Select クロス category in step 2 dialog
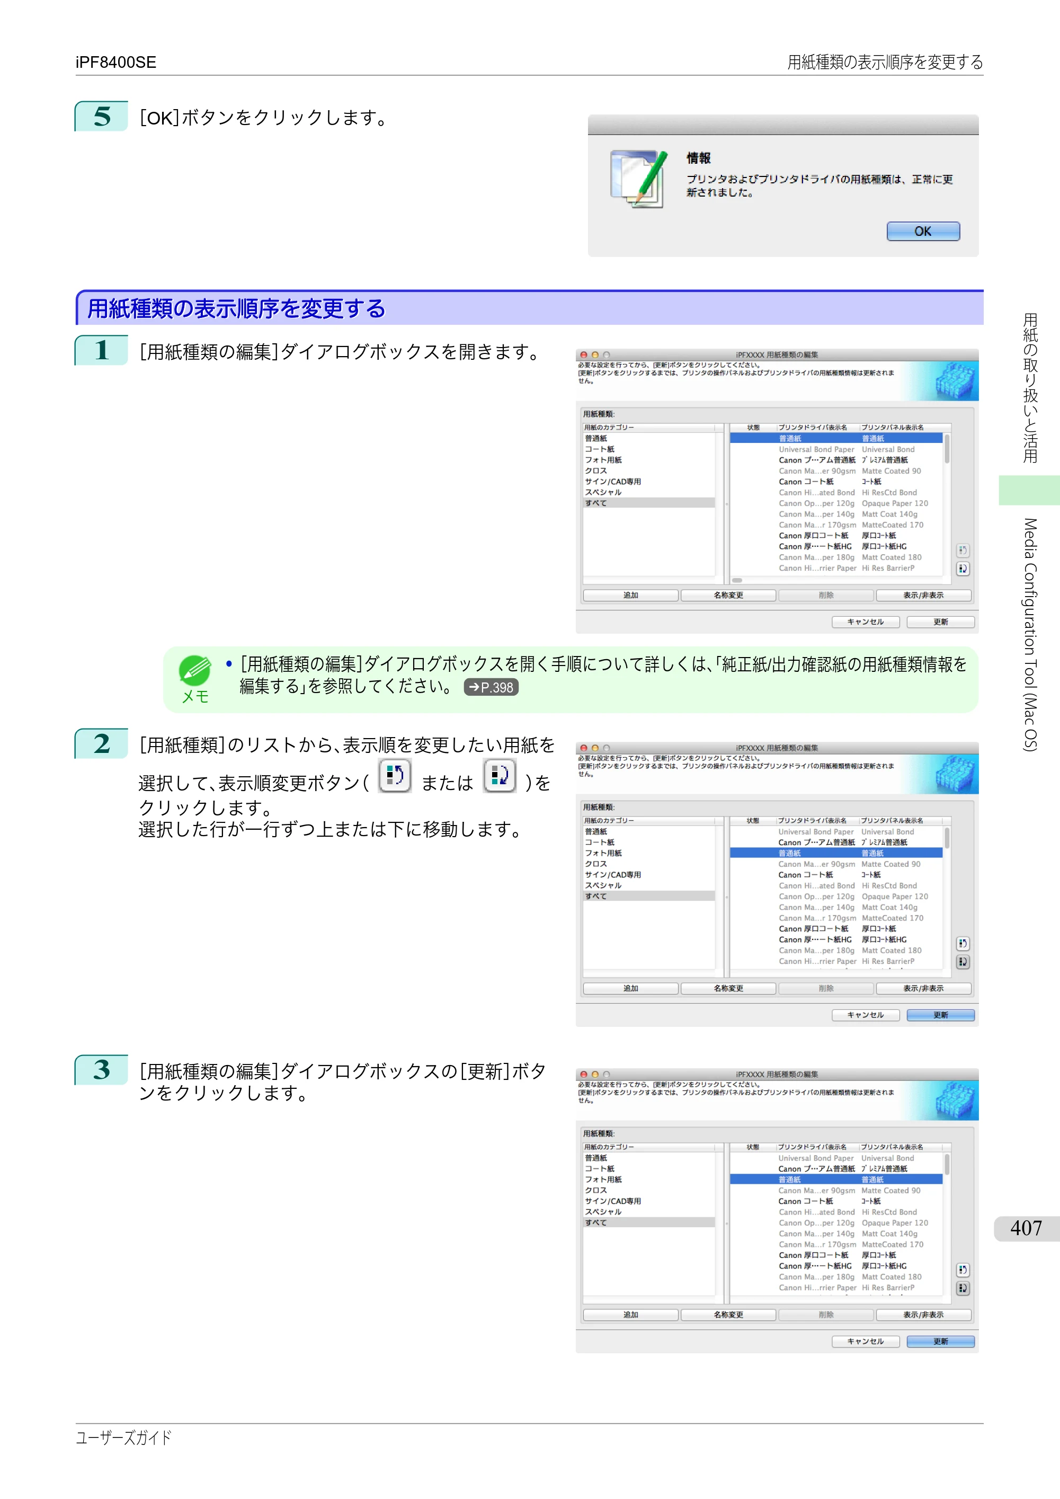The height and width of the screenshot is (1499, 1060). [649, 864]
